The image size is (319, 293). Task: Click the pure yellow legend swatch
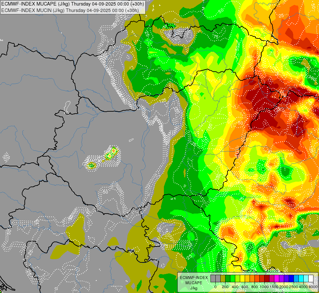point(242,278)
